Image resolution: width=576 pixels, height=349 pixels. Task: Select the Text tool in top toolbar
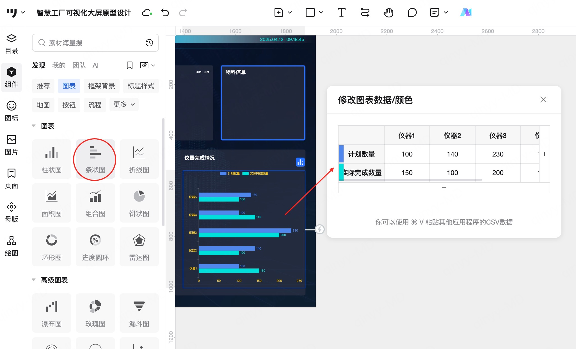tap(341, 13)
